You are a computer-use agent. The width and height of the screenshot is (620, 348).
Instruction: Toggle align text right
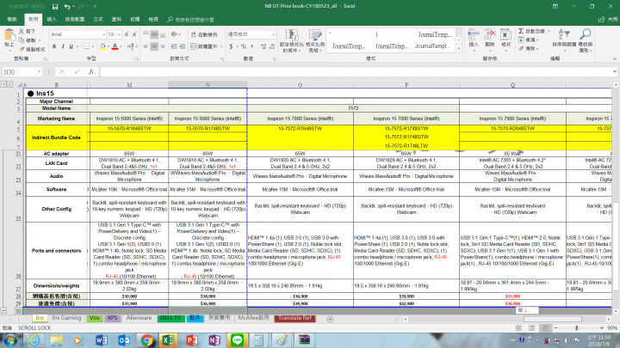[163, 46]
